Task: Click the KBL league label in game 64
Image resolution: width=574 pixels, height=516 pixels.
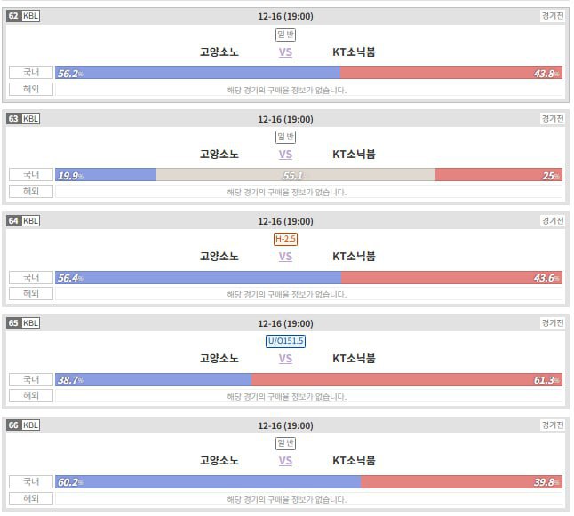Action: pyautogui.click(x=30, y=220)
